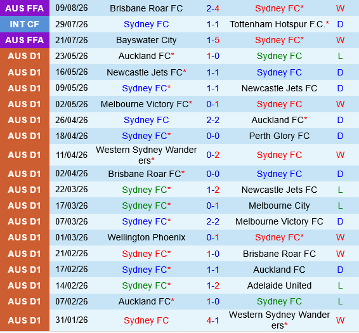This screenshot has width=359, height=333.
Task: Click Brisbane Roar FC on 21/02/26 row
Action: [279, 254]
